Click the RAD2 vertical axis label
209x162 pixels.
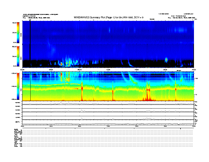pyautogui.click(x=21, y=35)
